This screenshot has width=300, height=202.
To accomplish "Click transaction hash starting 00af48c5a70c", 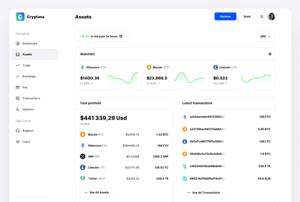I will point(207,154).
